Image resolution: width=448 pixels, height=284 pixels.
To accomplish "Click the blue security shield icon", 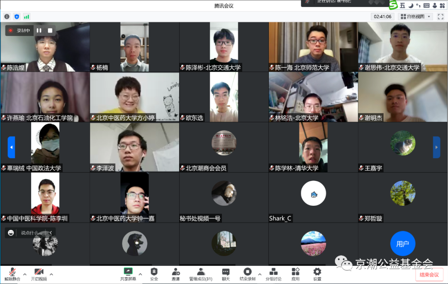I will [17, 17].
